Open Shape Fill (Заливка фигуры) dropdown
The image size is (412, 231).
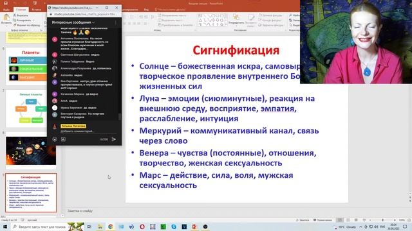270,15
